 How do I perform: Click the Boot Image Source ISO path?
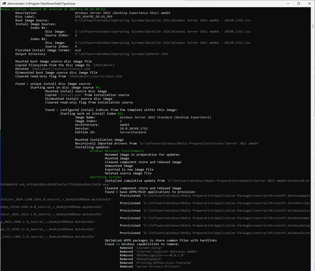click(163, 20)
